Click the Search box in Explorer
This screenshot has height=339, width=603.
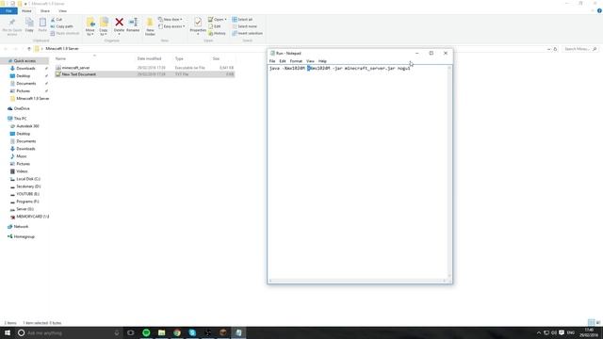pos(580,49)
